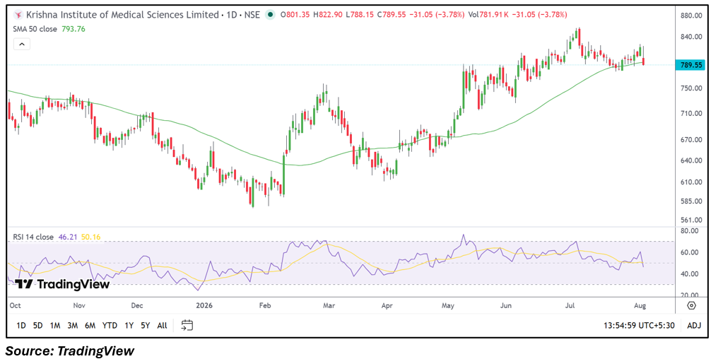The image size is (711, 359).
Task: Select the 1D time range
Action: 21,326
